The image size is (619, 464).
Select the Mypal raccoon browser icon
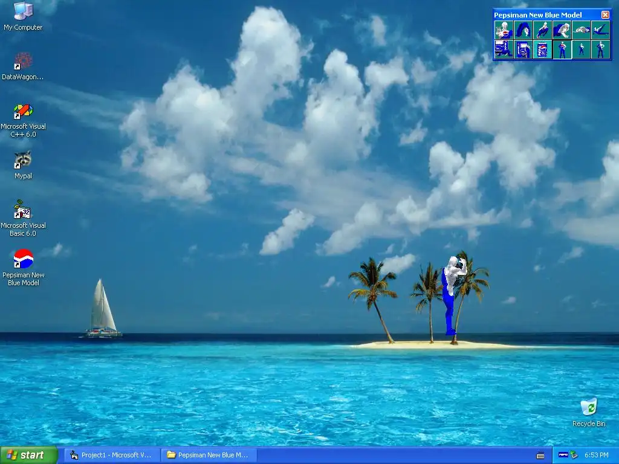[x=23, y=165]
